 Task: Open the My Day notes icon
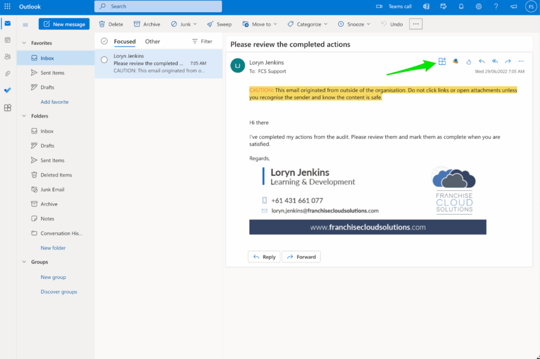[443, 6]
